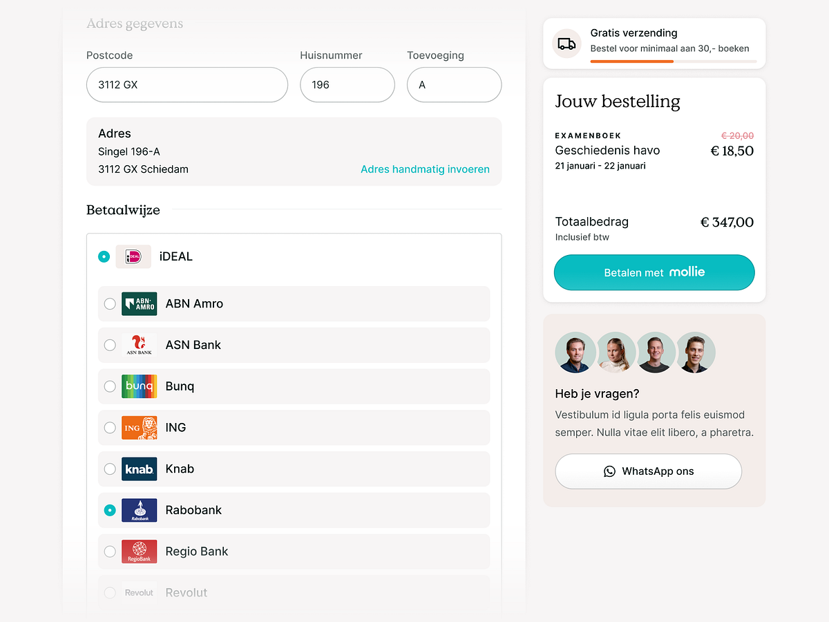This screenshot has height=622, width=829.
Task: Click the Huisnummer input field
Action: click(x=347, y=84)
